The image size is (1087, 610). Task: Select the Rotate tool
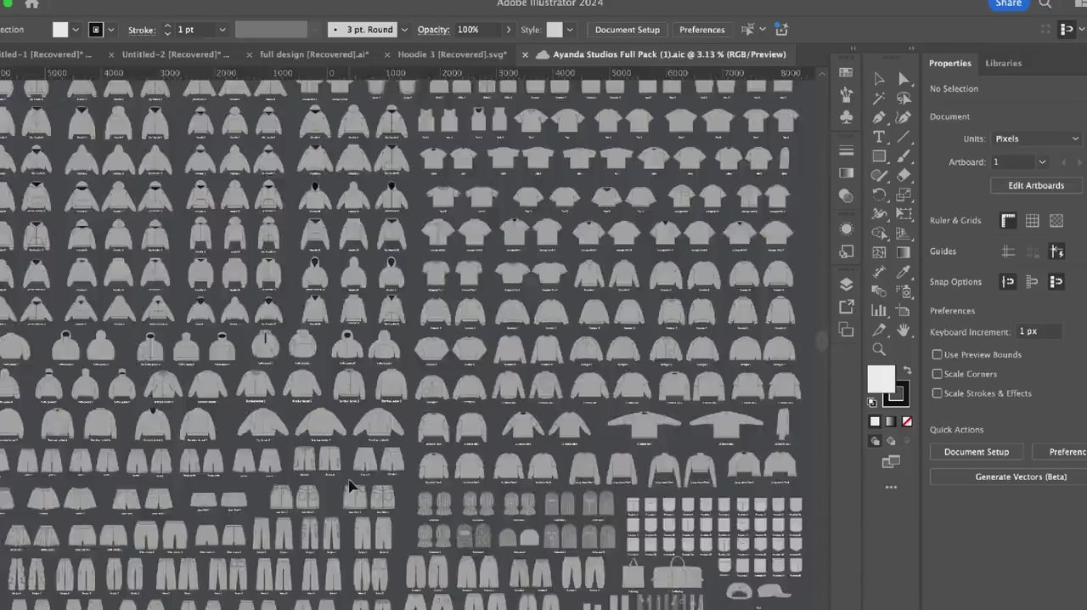pyautogui.click(x=879, y=194)
